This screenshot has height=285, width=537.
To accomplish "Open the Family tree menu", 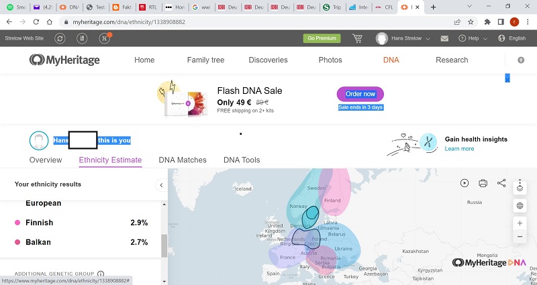I will [205, 60].
